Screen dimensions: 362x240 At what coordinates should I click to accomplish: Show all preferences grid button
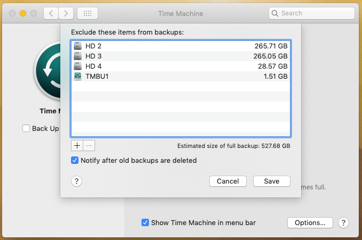88,13
